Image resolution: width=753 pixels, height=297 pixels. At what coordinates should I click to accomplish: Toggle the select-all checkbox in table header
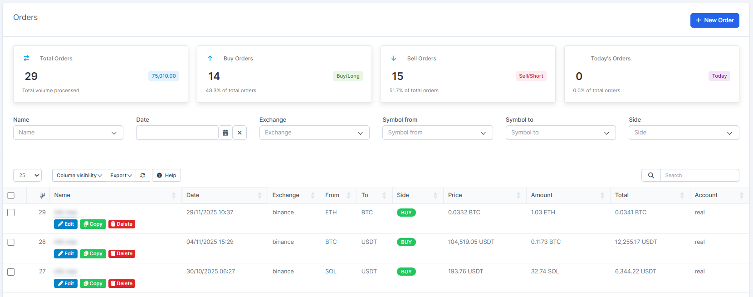point(11,195)
